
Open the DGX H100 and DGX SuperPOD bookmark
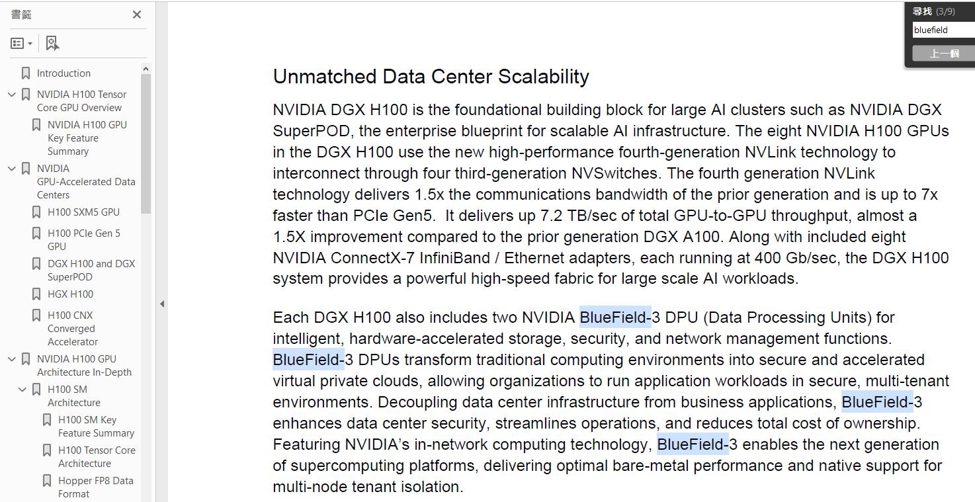[x=91, y=270]
